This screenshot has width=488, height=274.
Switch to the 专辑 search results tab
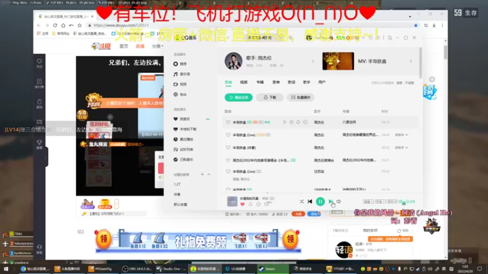click(260, 82)
